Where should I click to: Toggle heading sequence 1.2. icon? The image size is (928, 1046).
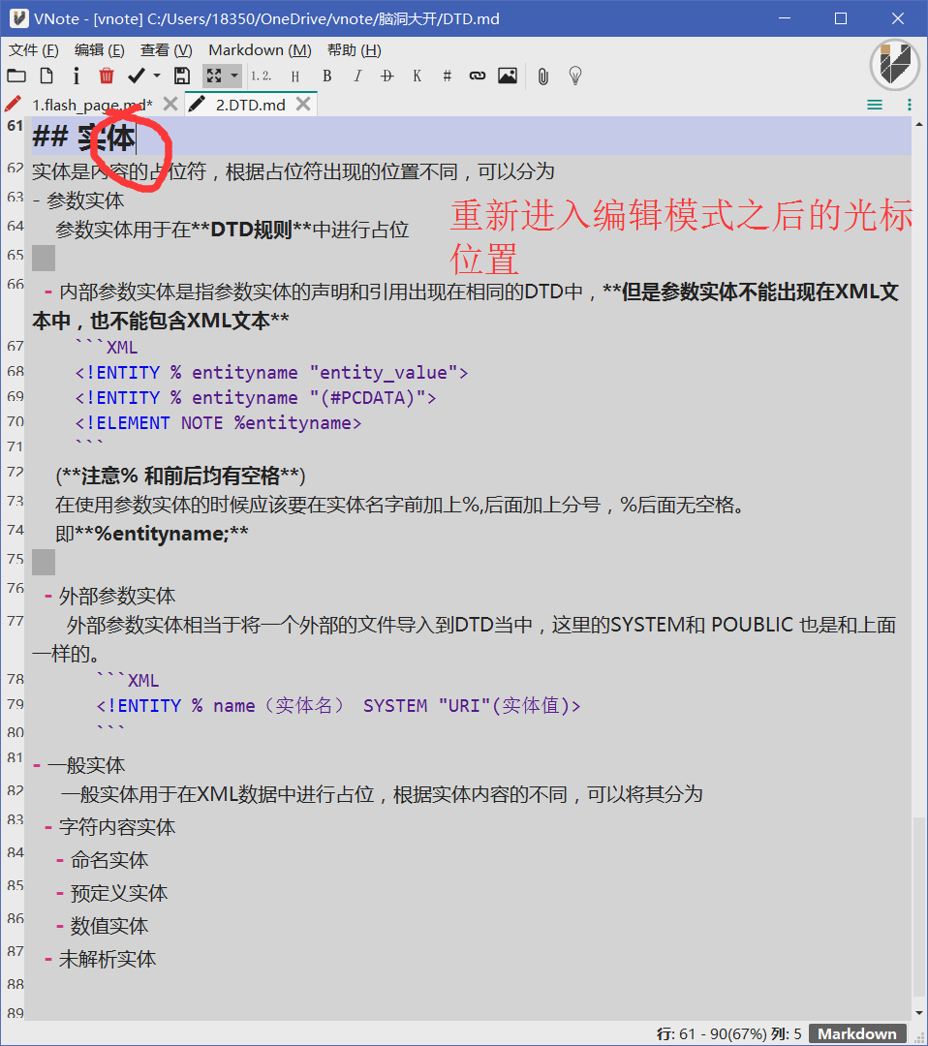click(261, 77)
